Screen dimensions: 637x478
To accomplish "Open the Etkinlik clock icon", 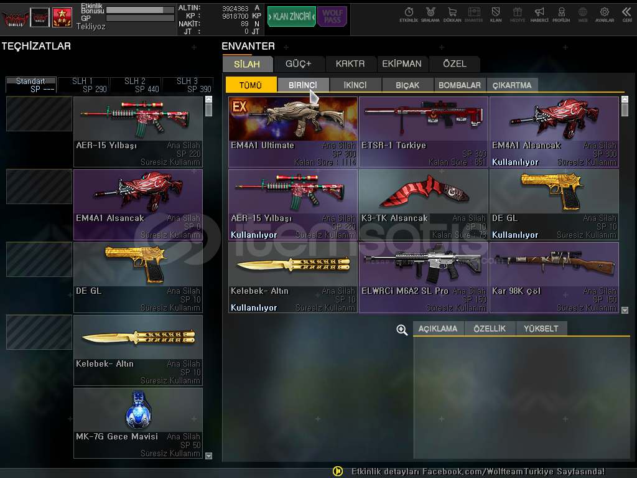I will (409, 14).
